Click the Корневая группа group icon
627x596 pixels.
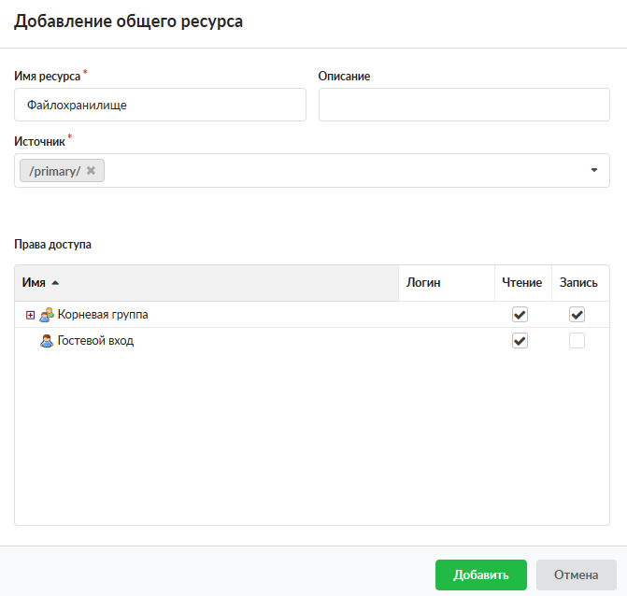click(x=47, y=315)
